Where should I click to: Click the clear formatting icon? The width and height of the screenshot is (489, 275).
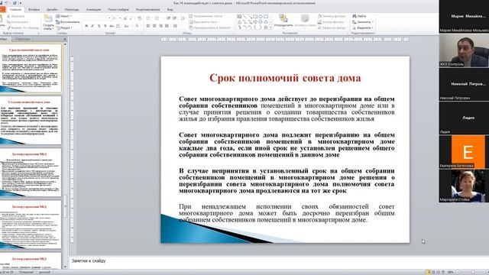[x=139, y=18]
